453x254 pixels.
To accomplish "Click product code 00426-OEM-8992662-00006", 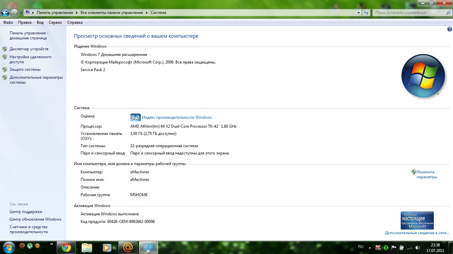I will click(x=131, y=222).
